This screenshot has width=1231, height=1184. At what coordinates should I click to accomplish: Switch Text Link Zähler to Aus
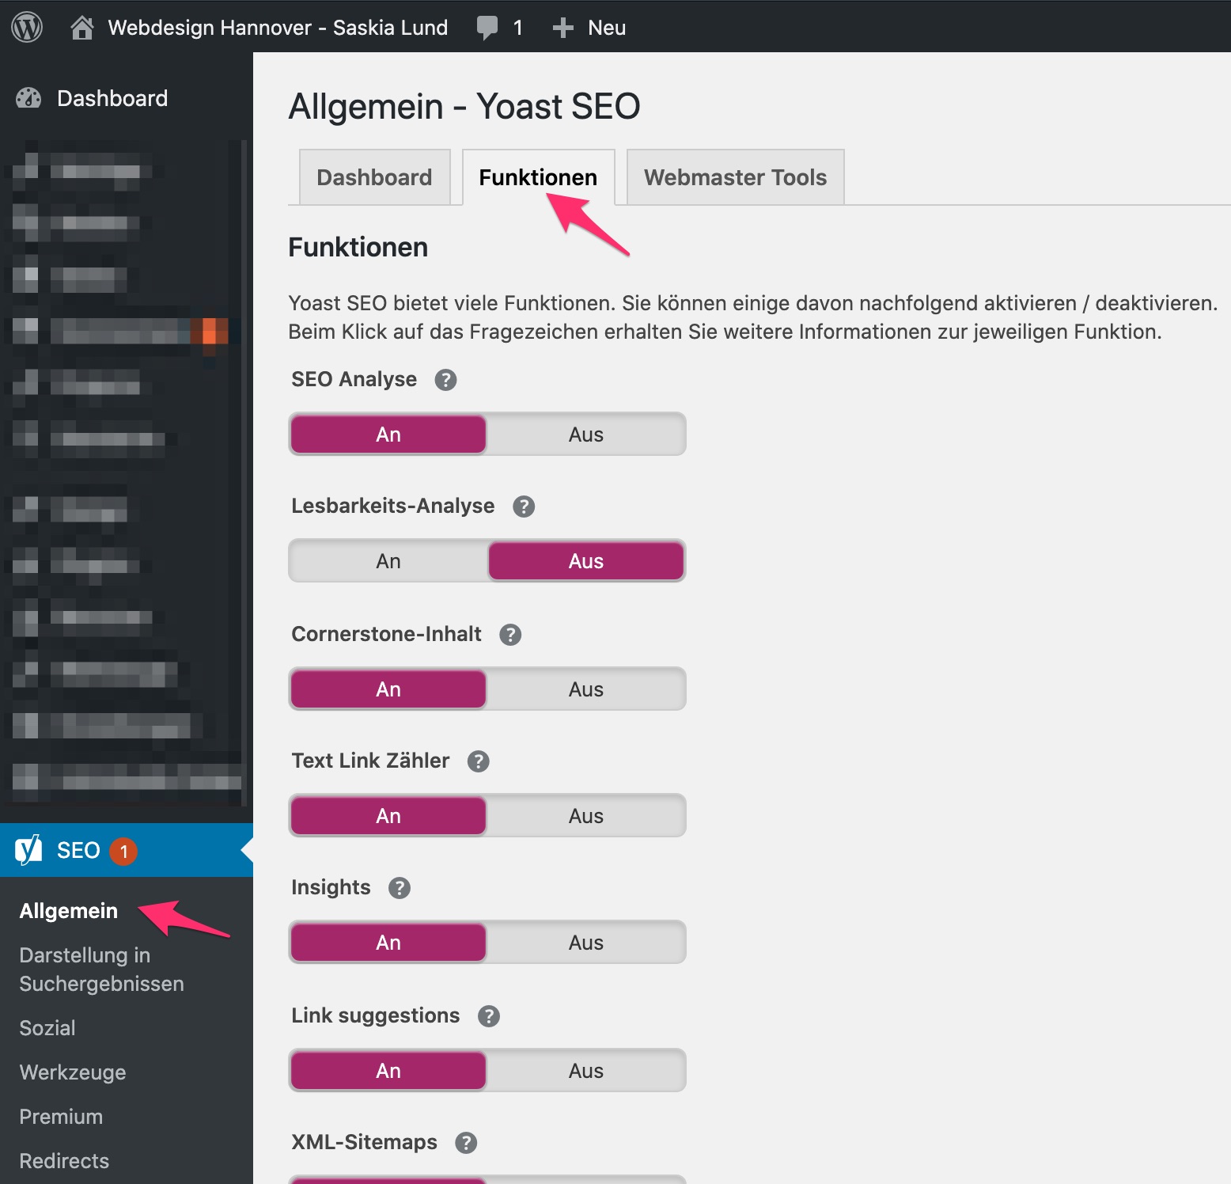(586, 816)
